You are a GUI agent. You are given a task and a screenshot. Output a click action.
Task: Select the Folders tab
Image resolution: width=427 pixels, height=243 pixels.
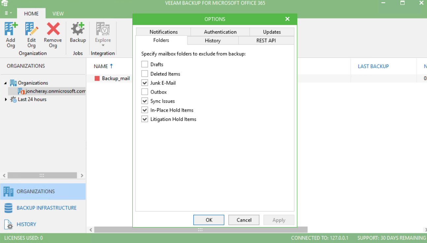tap(161, 40)
